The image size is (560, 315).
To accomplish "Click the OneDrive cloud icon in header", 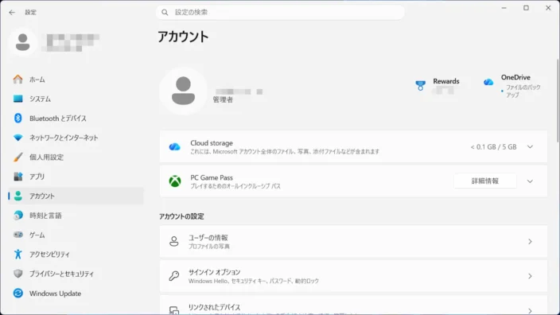I will (488, 82).
